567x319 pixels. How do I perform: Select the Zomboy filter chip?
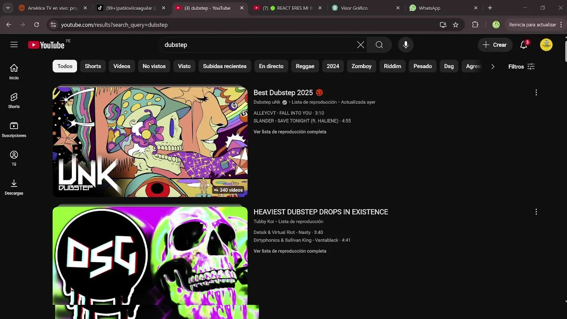coord(361,66)
